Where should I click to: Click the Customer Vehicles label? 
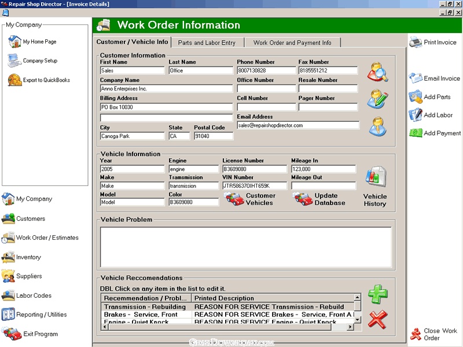[x=260, y=199]
